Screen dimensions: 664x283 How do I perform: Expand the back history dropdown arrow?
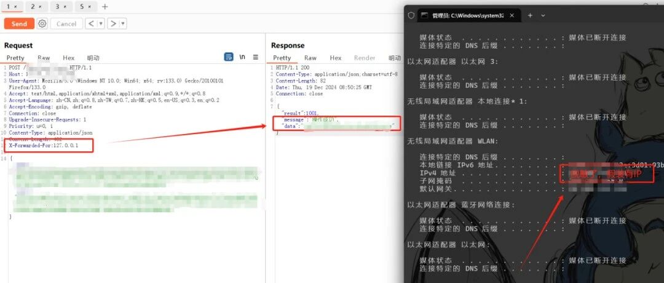[x=101, y=24]
